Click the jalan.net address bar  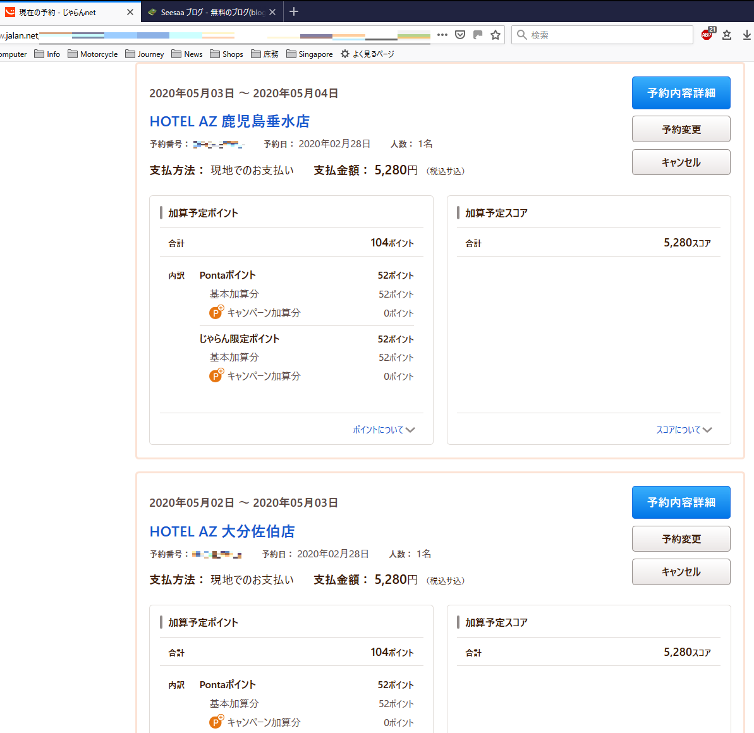[216, 35]
